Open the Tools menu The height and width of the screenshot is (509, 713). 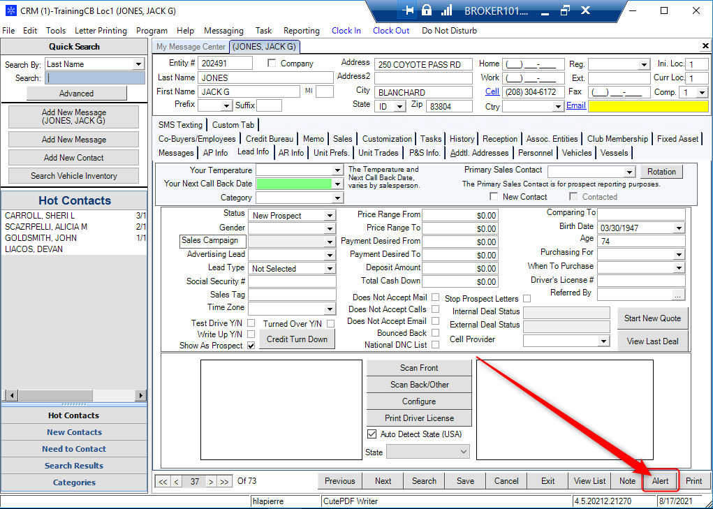pos(55,31)
